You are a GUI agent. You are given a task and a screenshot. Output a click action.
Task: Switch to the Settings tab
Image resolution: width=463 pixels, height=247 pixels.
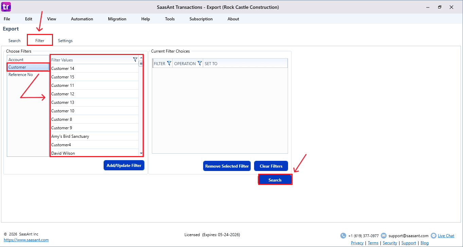click(x=65, y=41)
